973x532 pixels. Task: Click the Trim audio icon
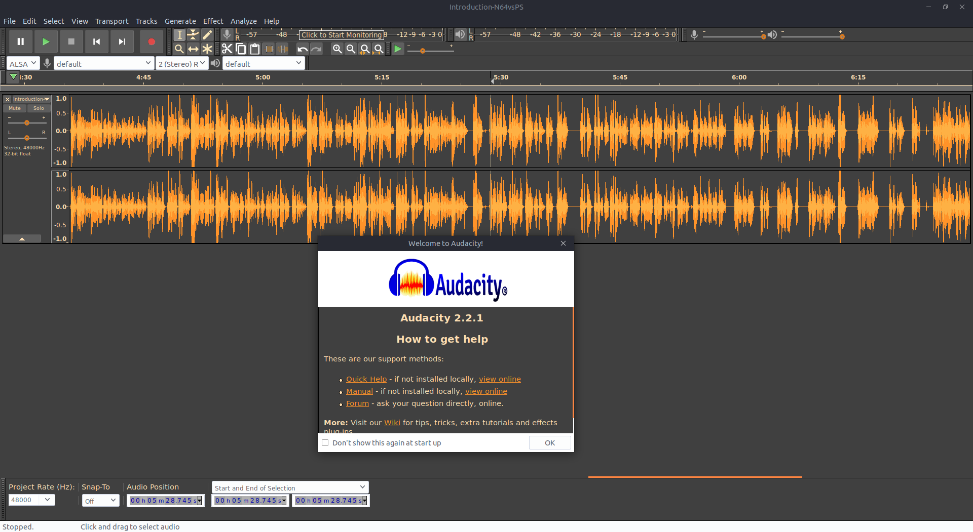pyautogui.click(x=269, y=49)
